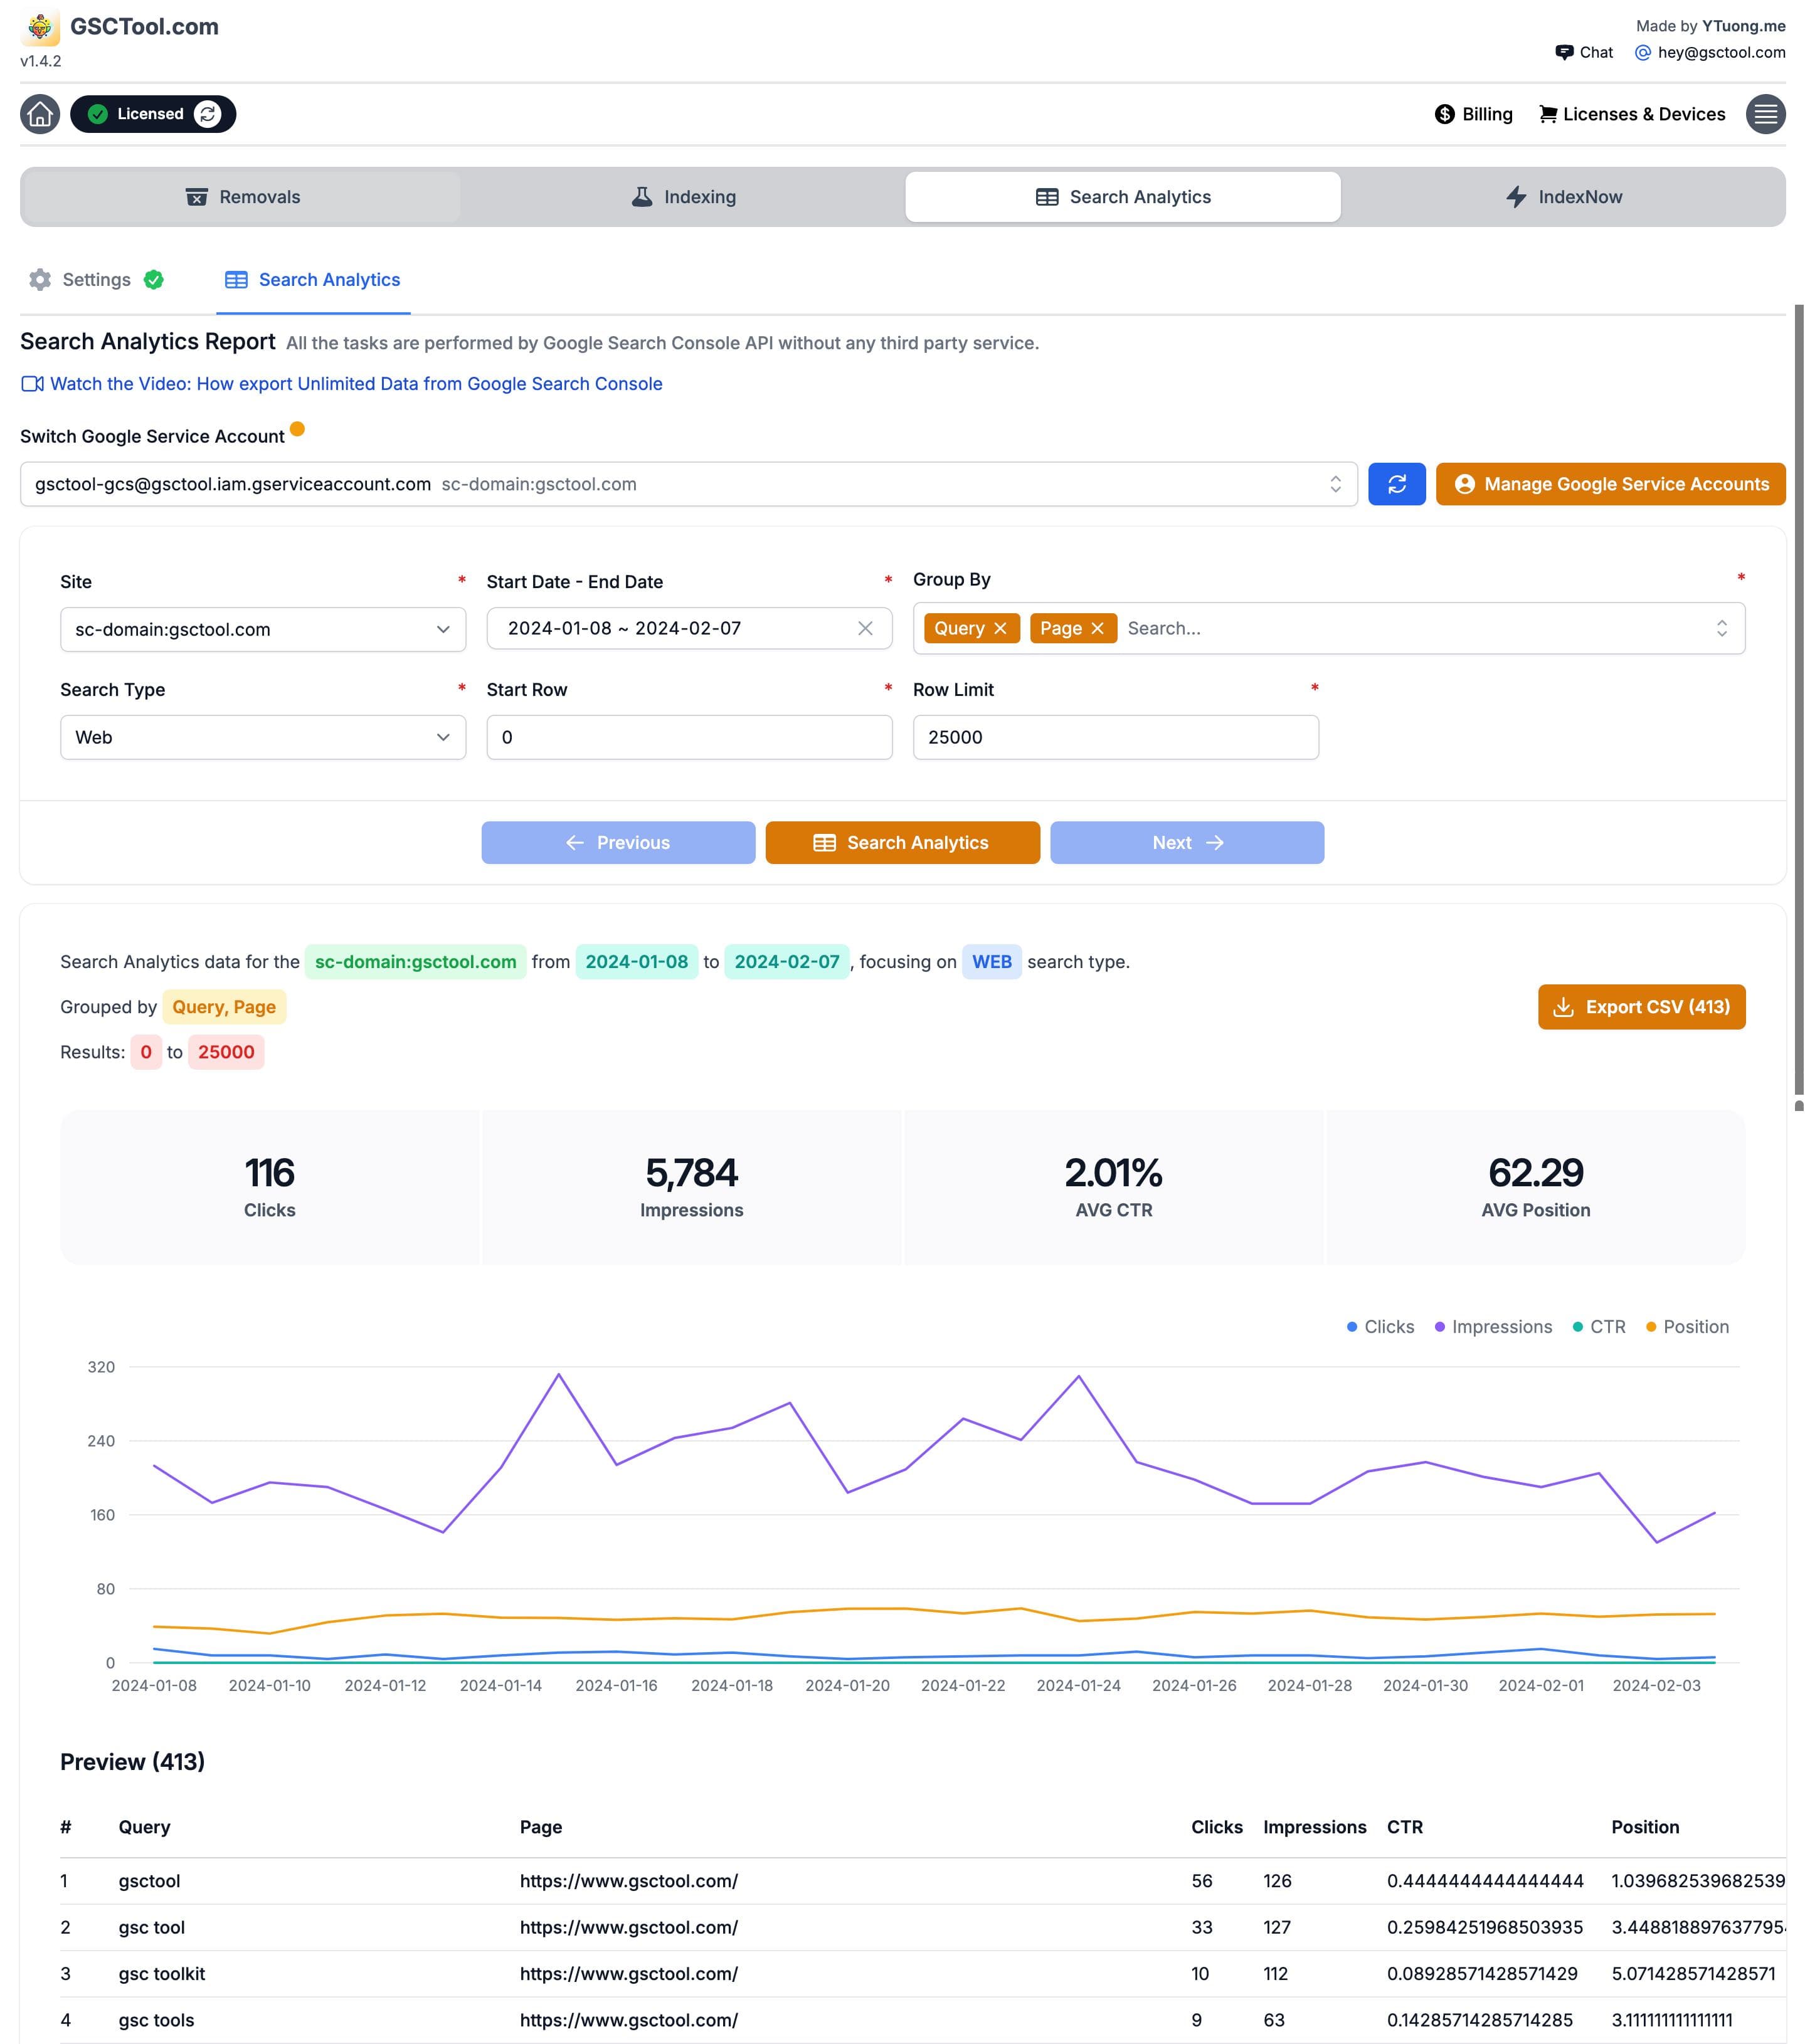The width and height of the screenshot is (1805, 2044).
Task: Remove the Query group-by tag
Action: click(1000, 628)
